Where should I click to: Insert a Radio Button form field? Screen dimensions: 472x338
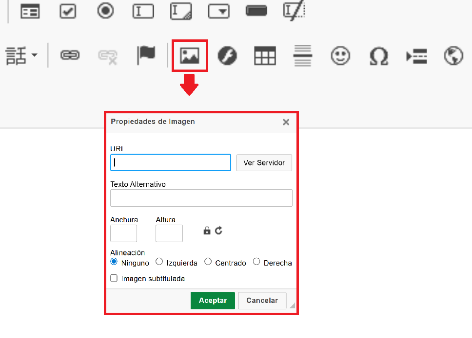click(x=105, y=11)
